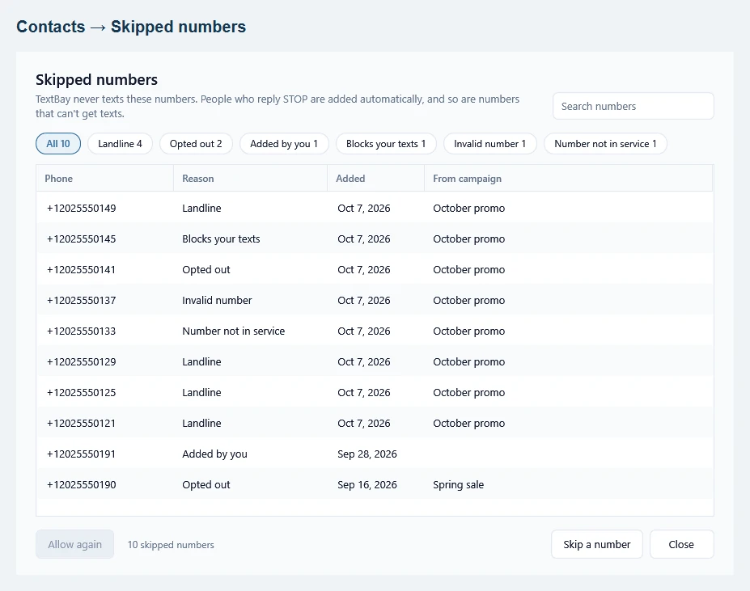Filter by Number not in service 1

(605, 143)
